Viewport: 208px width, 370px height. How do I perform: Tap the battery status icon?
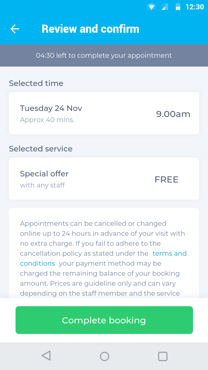point(178,7)
